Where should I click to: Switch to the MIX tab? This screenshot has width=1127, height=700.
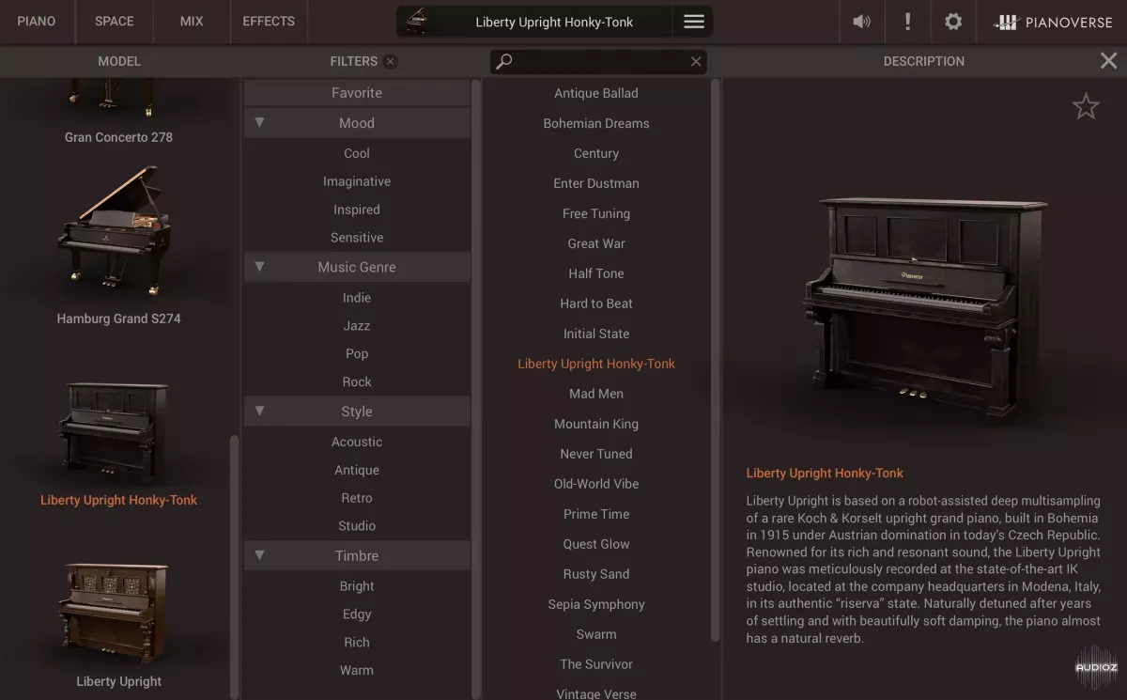tap(192, 21)
